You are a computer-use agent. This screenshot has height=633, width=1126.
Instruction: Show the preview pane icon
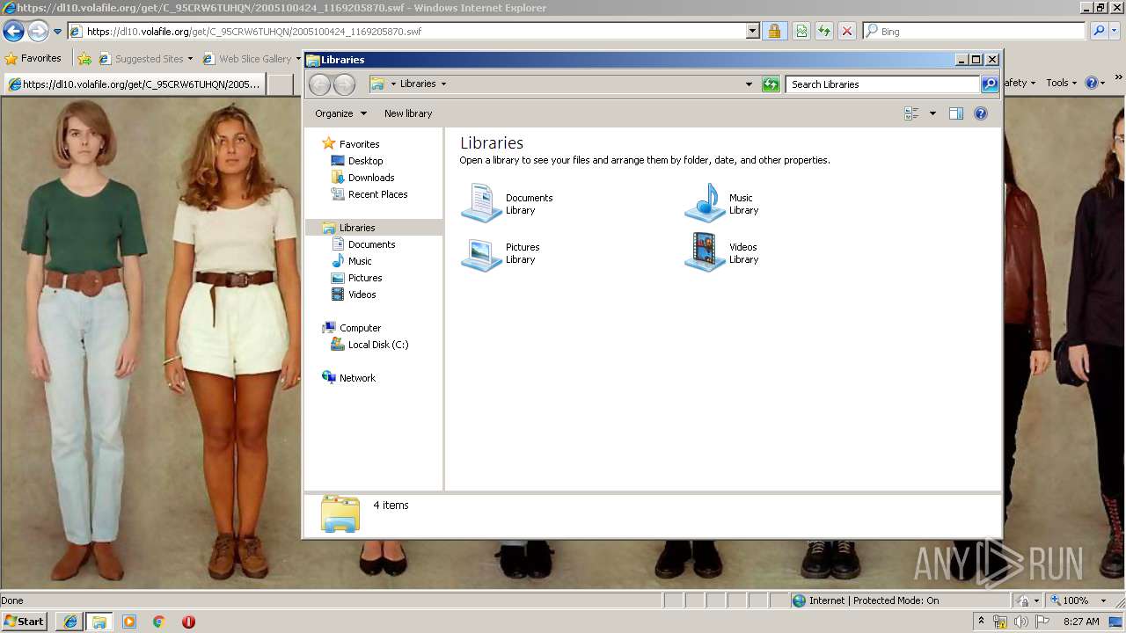[956, 113]
